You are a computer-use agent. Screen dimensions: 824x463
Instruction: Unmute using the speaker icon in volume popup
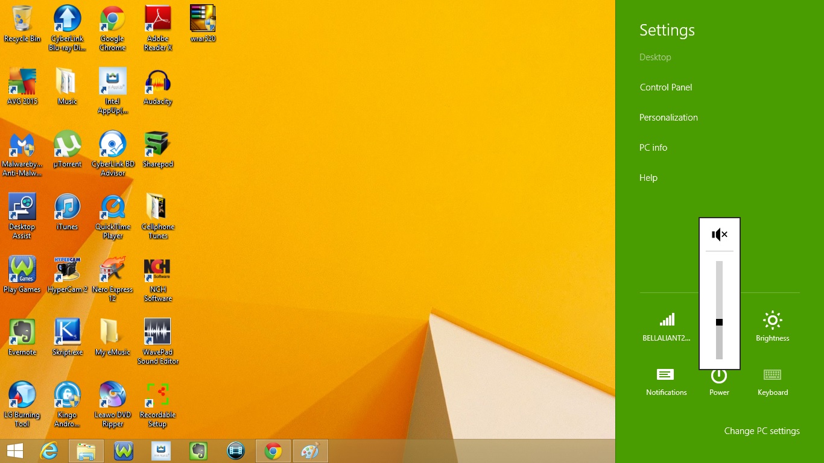click(720, 235)
